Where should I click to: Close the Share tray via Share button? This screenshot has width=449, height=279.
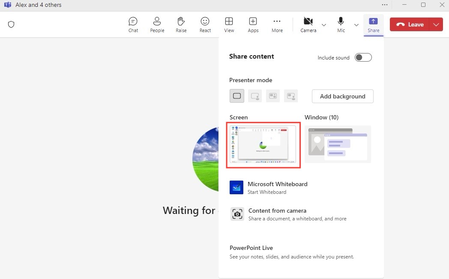point(374,25)
